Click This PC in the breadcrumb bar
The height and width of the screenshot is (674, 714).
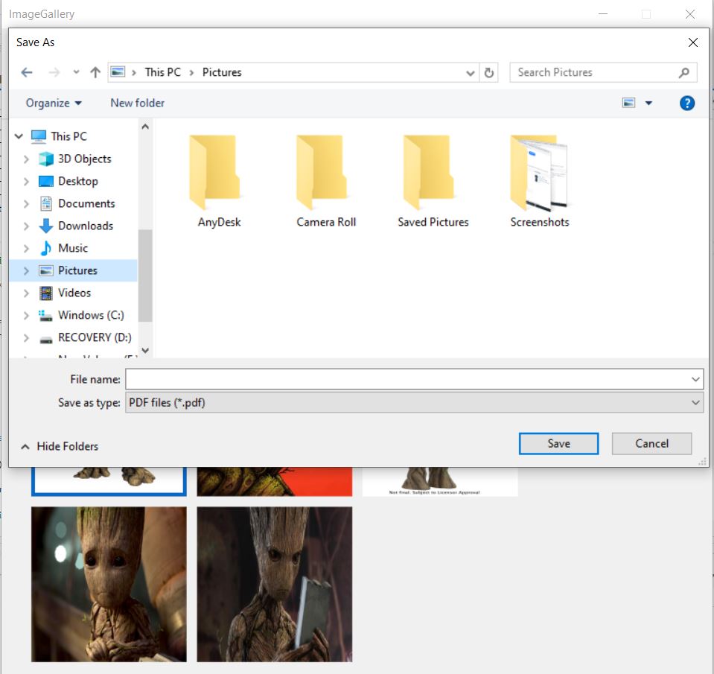pyautogui.click(x=162, y=72)
